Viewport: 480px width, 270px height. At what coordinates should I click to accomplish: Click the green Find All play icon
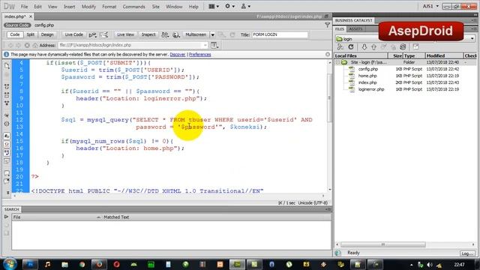(6, 217)
